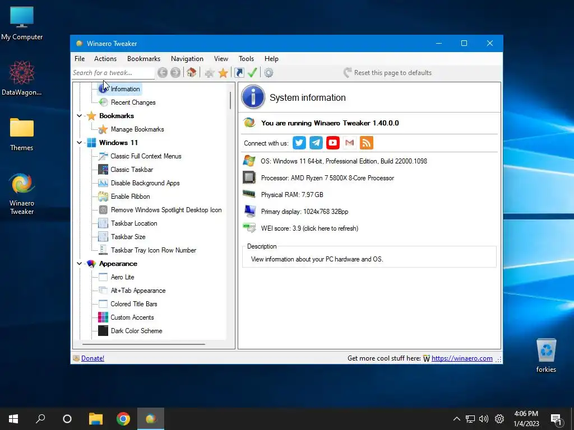Click the tree panel vertical scrollbar

point(230,101)
